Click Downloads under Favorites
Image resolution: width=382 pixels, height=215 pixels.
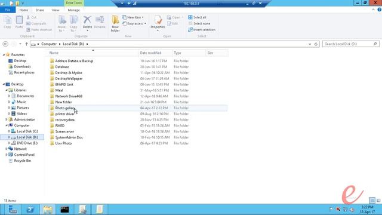(22, 66)
